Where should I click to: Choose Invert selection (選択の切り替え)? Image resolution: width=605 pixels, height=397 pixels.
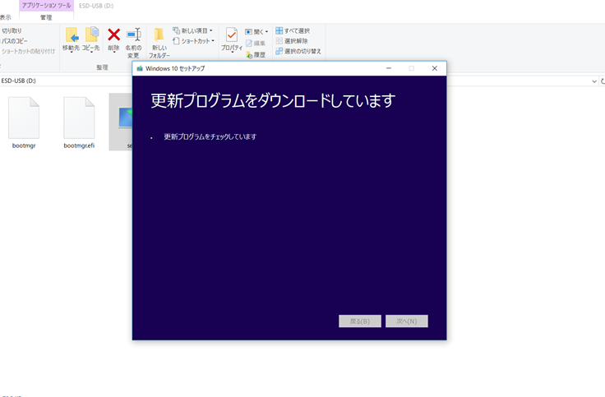[x=298, y=51]
